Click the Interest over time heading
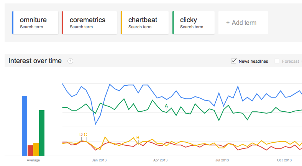Viewport: 302px width, 166px height. coord(35,61)
